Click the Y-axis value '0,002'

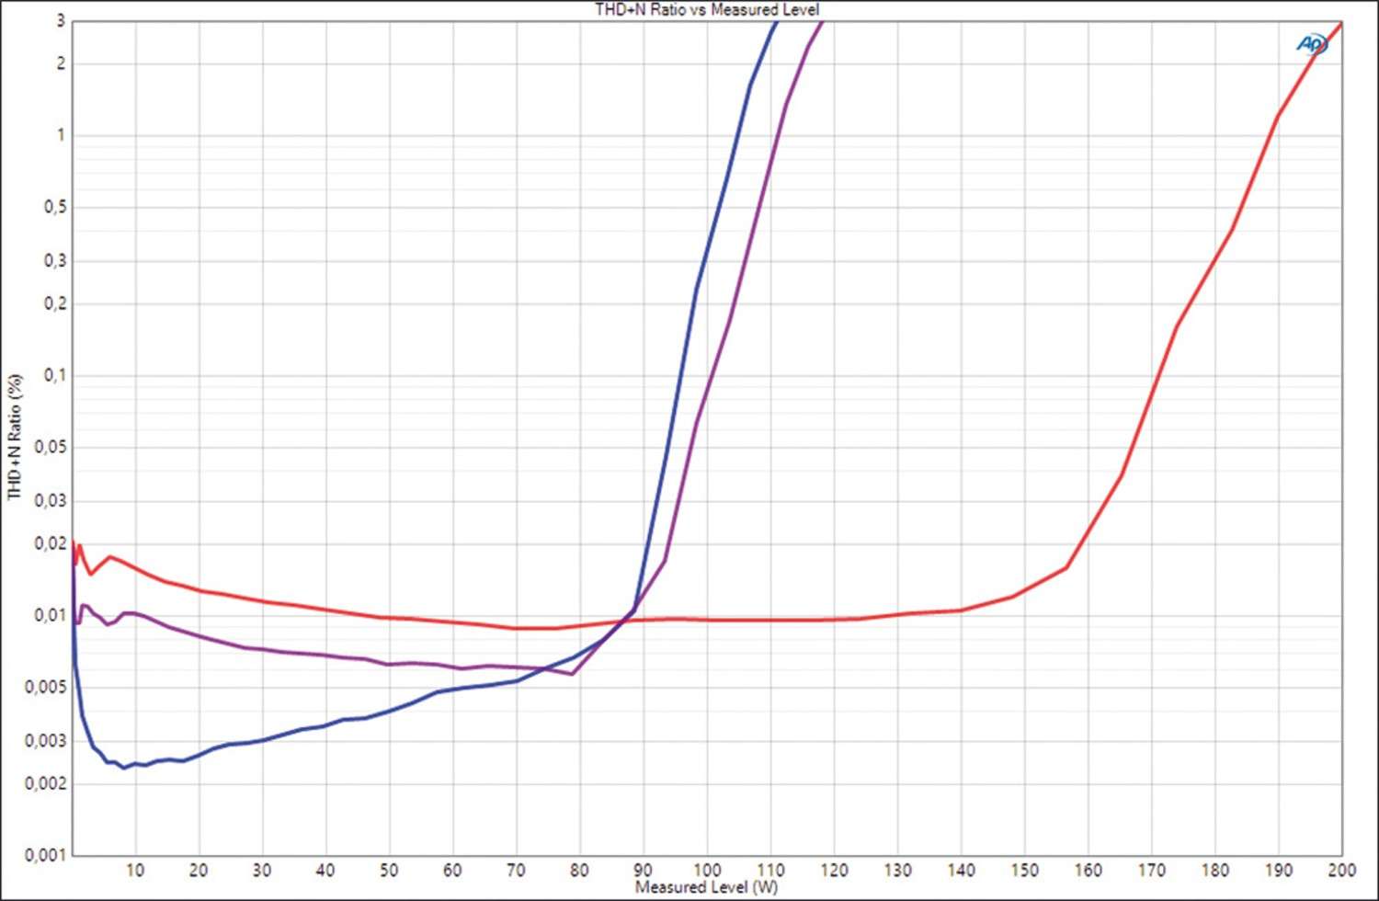[x=46, y=783]
